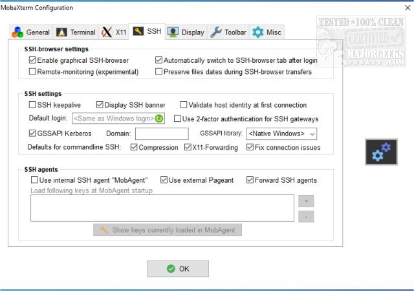414x291 pixels.
Task: Go to the Display tab
Action: coord(186,32)
